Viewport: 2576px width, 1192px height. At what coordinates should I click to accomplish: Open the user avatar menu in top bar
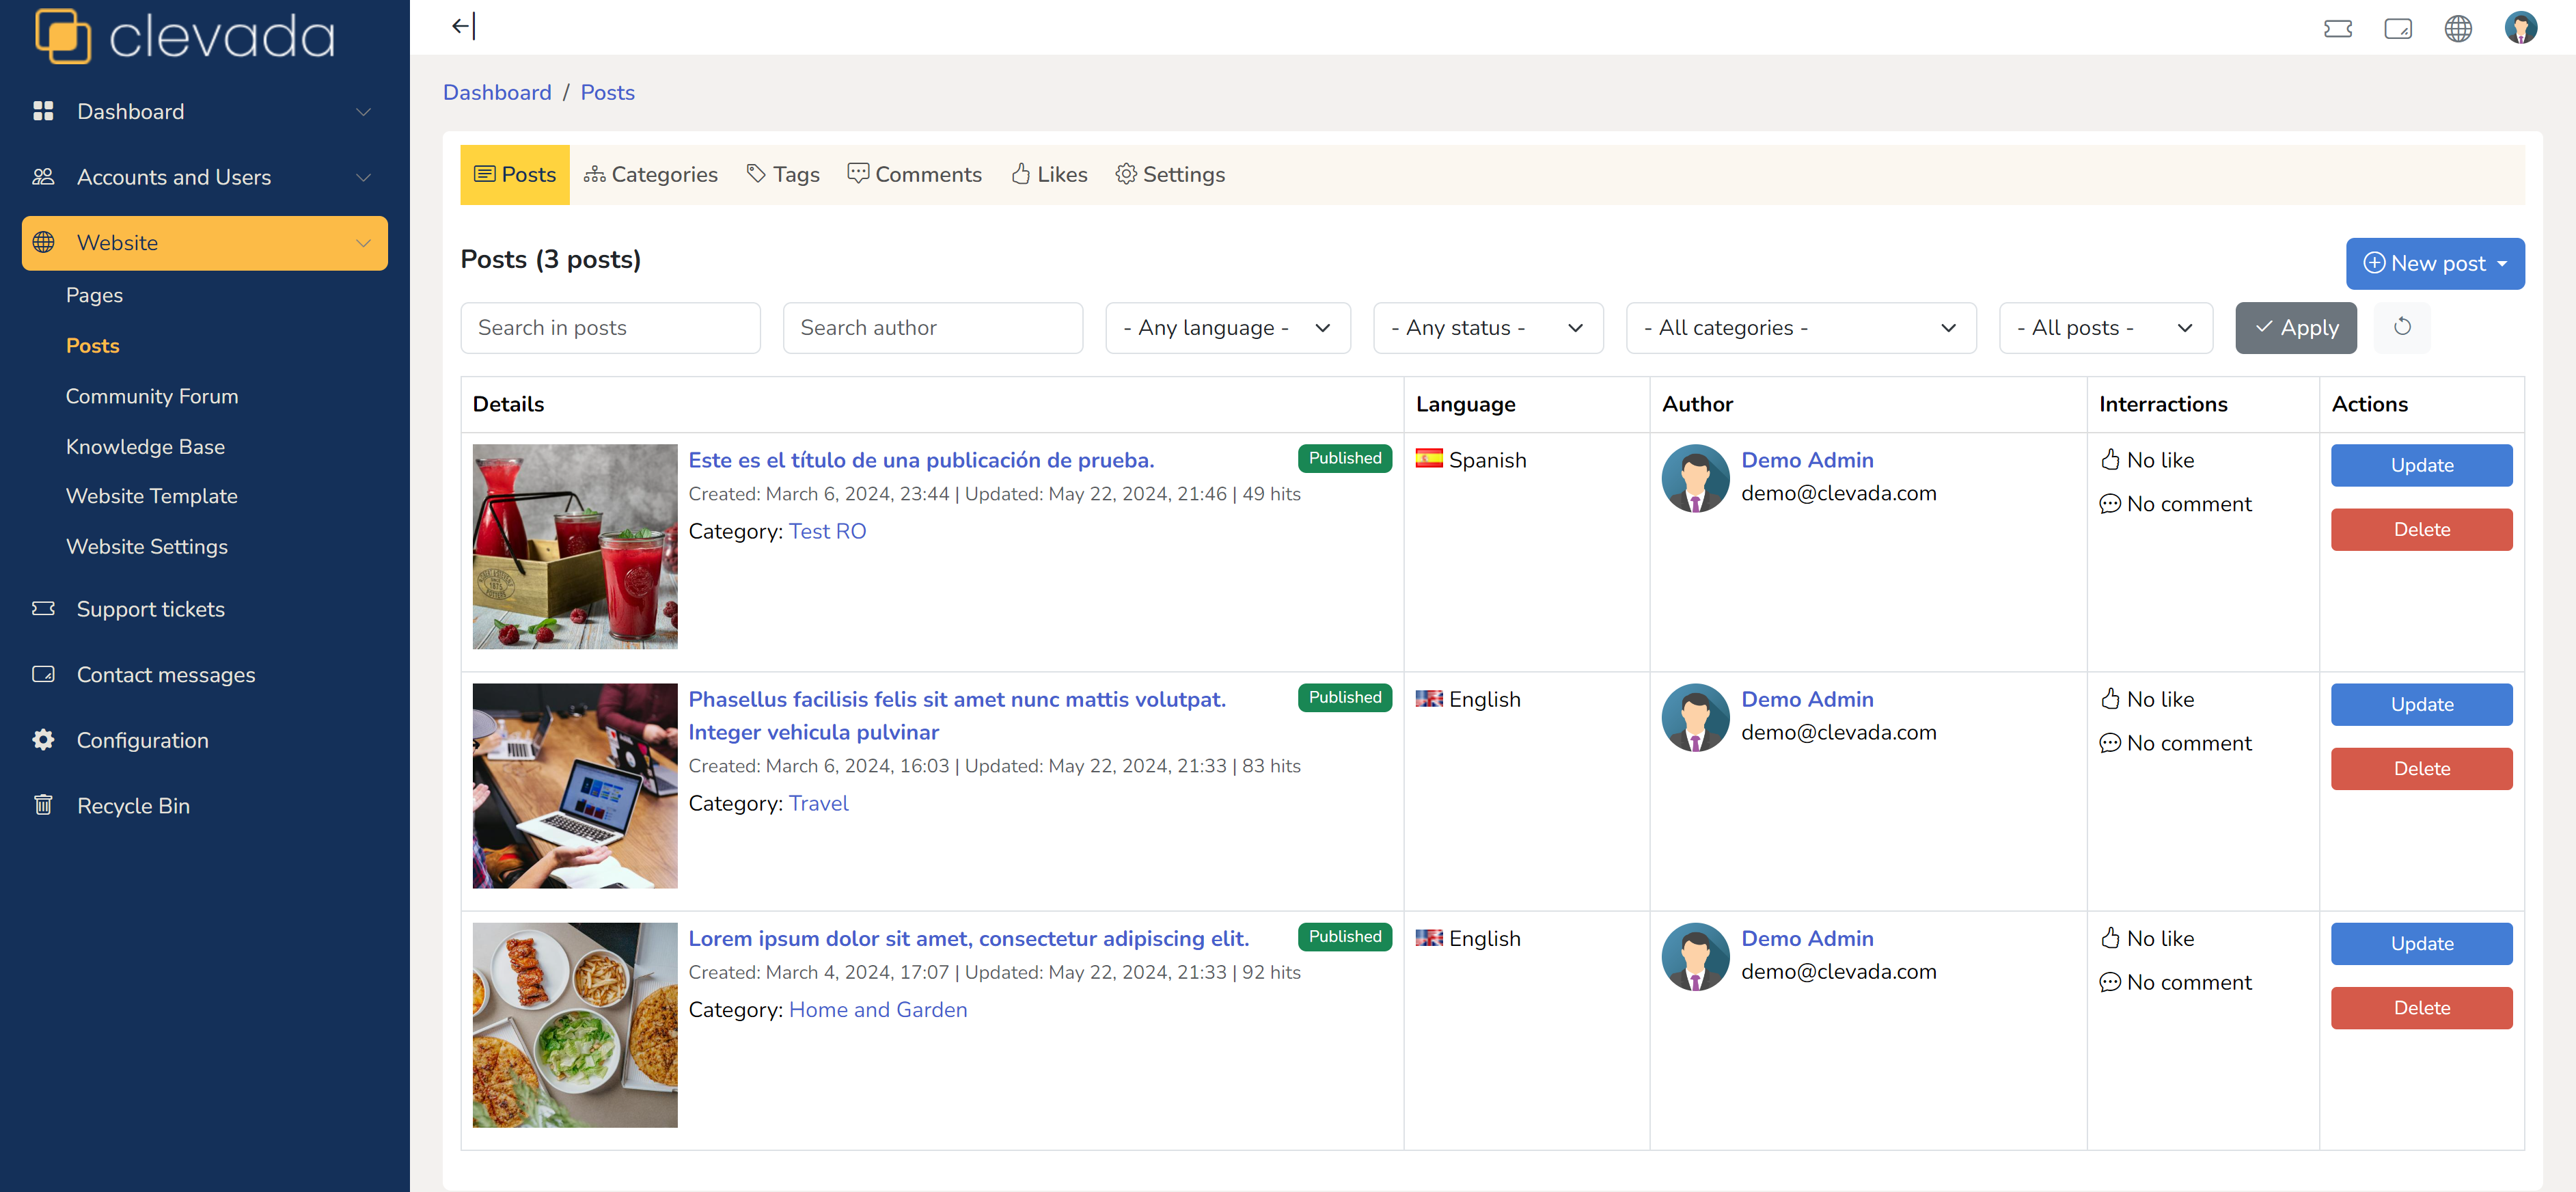pyautogui.click(x=2520, y=27)
